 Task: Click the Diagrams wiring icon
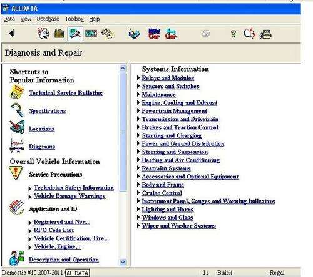tap(17, 145)
